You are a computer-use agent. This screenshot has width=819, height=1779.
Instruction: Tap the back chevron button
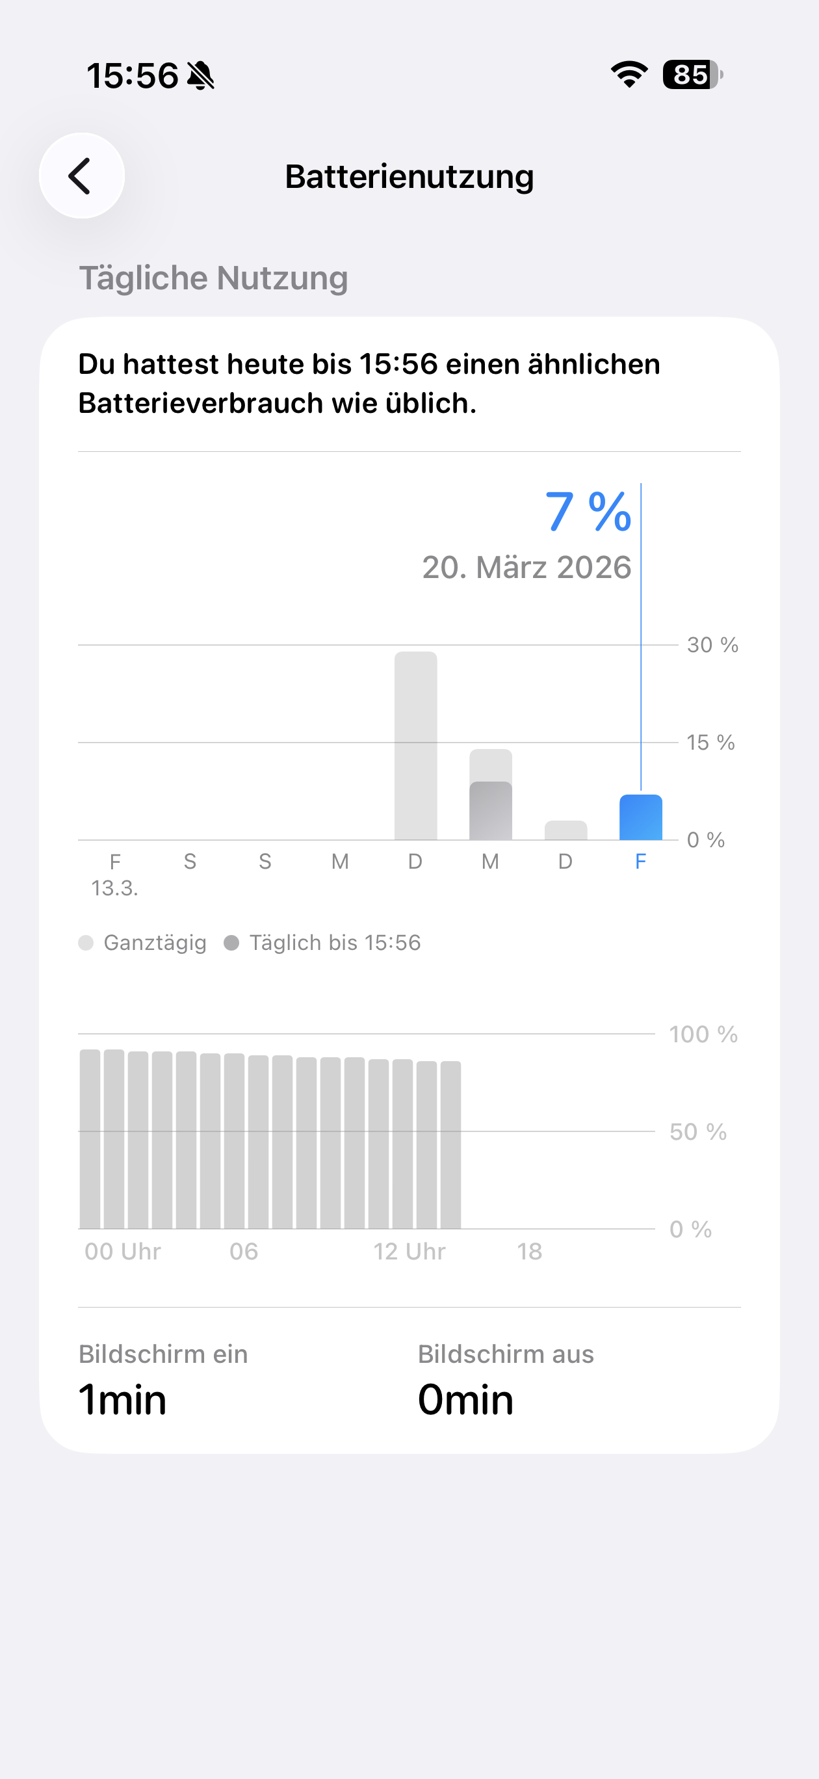81,176
